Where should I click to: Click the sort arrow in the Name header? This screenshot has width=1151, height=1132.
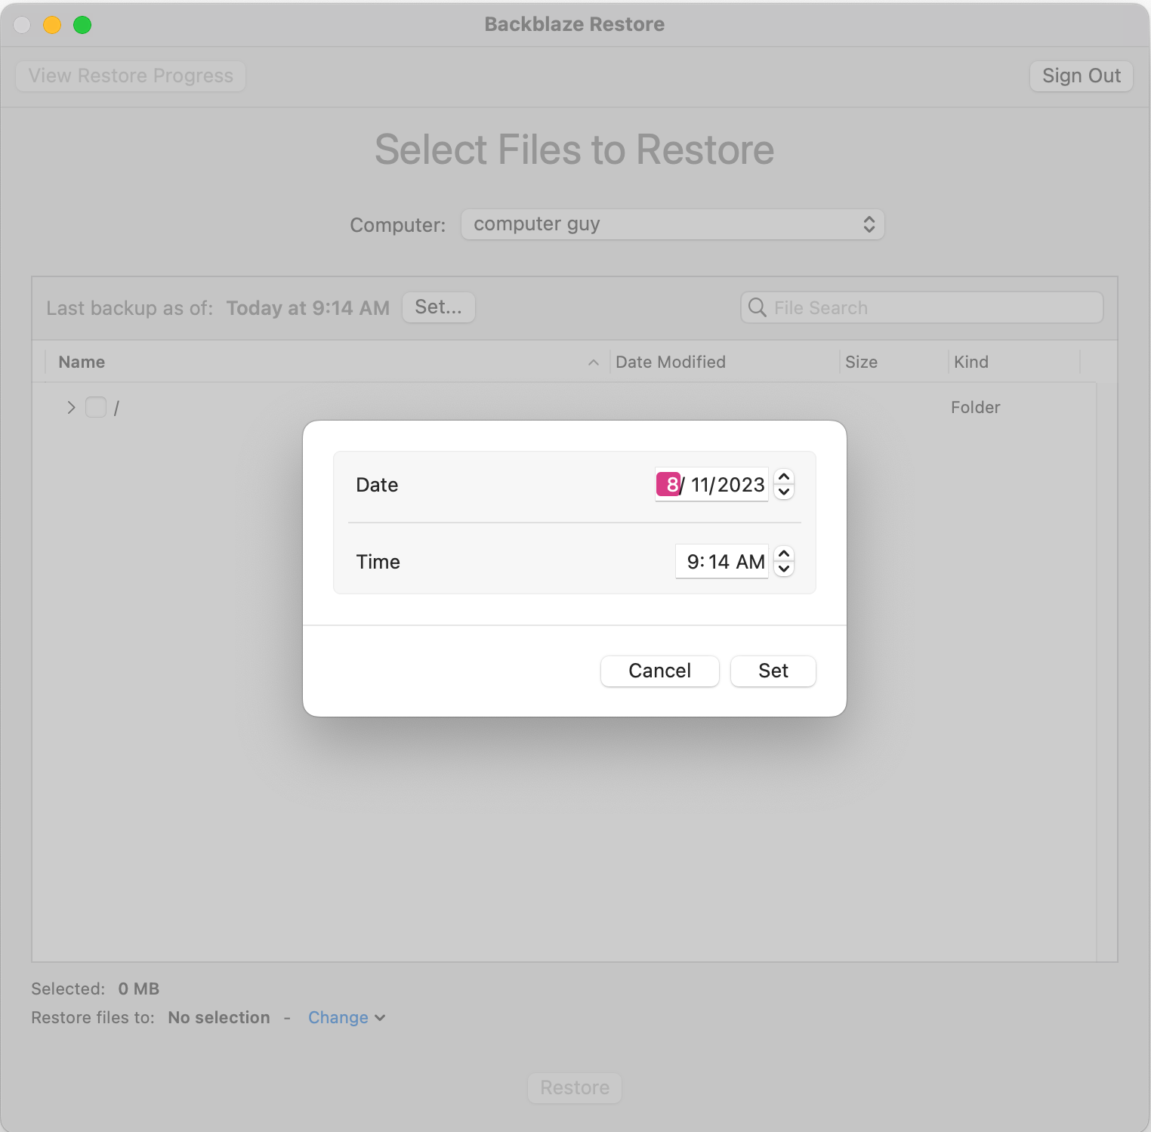click(594, 362)
